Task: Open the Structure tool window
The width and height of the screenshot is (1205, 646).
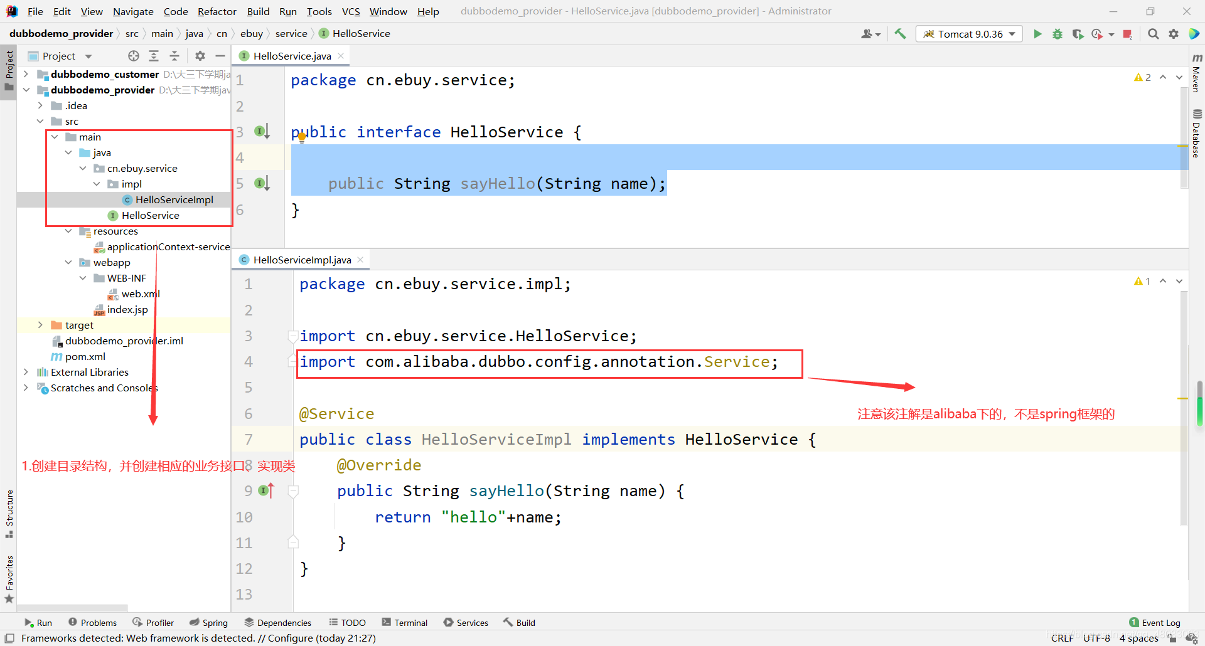Action: coord(9,514)
